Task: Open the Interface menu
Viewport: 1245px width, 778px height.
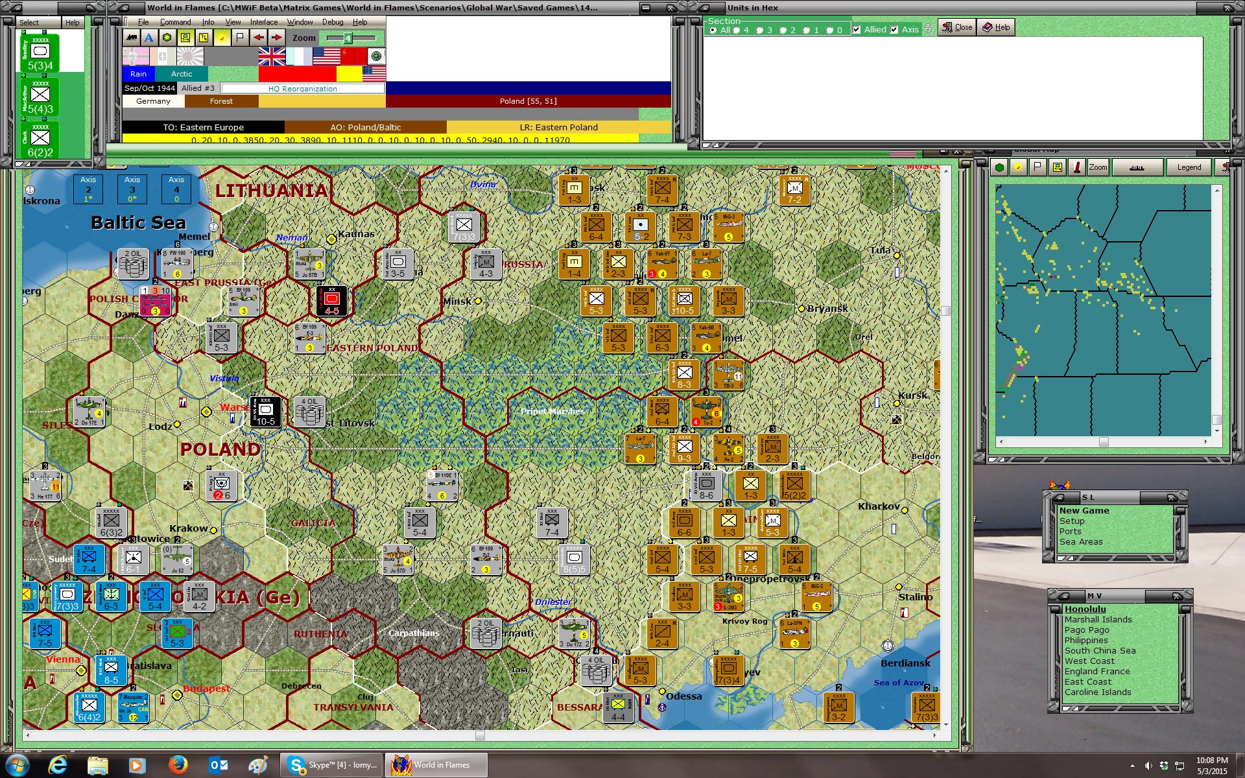Action: coord(263,22)
